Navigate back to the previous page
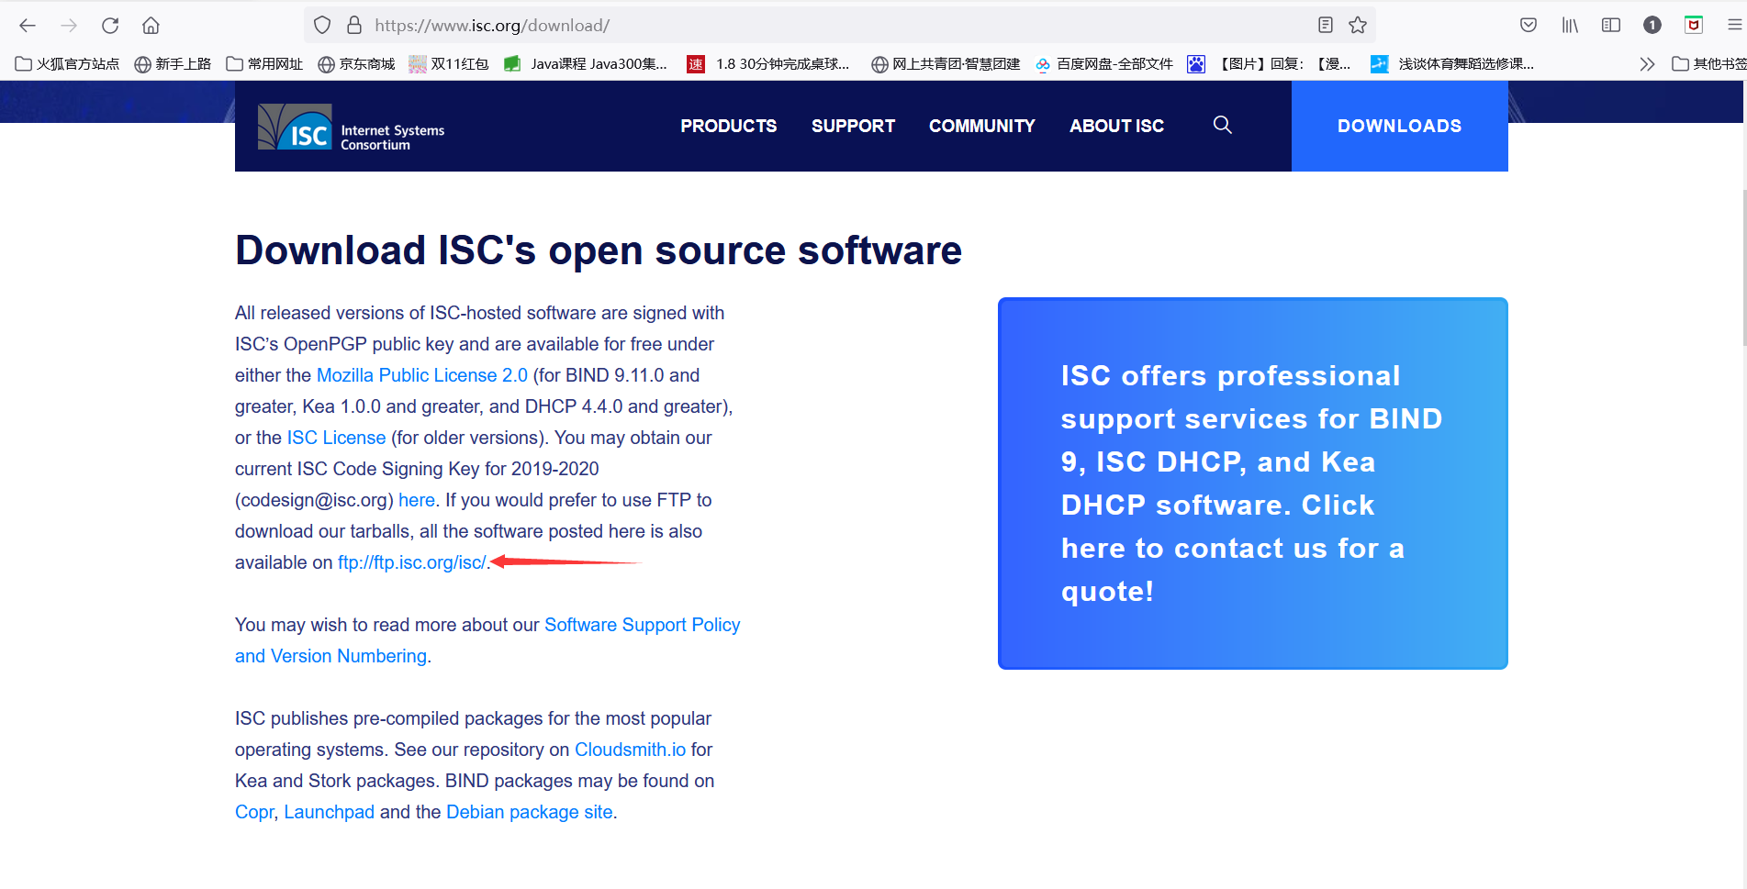 pos(27,25)
